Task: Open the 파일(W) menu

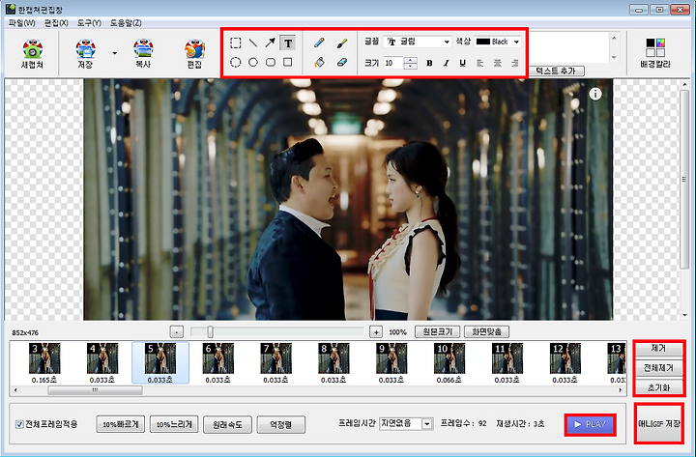Action: point(21,23)
